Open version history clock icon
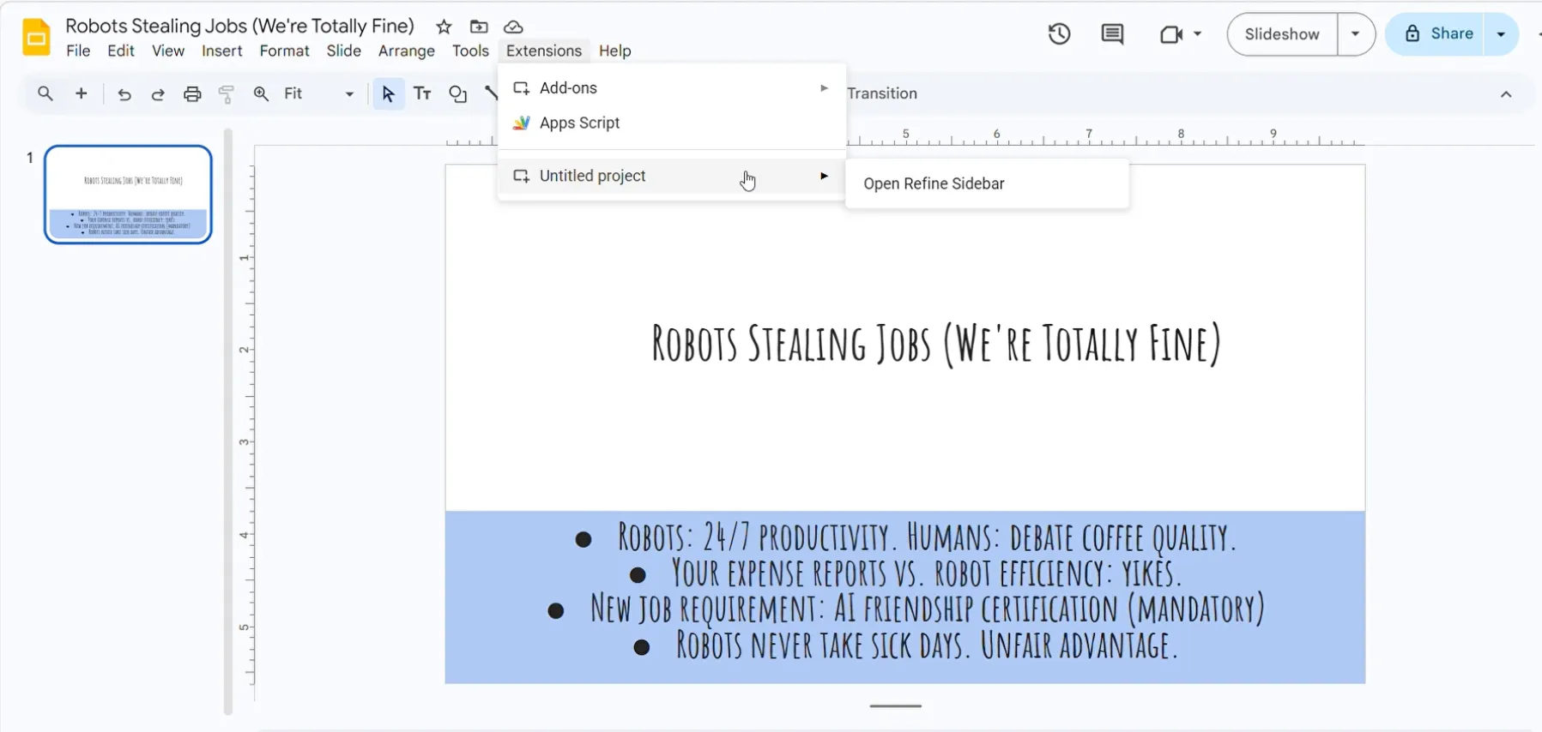This screenshot has height=732, width=1542. (1059, 34)
